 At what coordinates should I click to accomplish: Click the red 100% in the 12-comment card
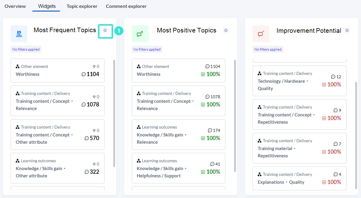pos(334,84)
